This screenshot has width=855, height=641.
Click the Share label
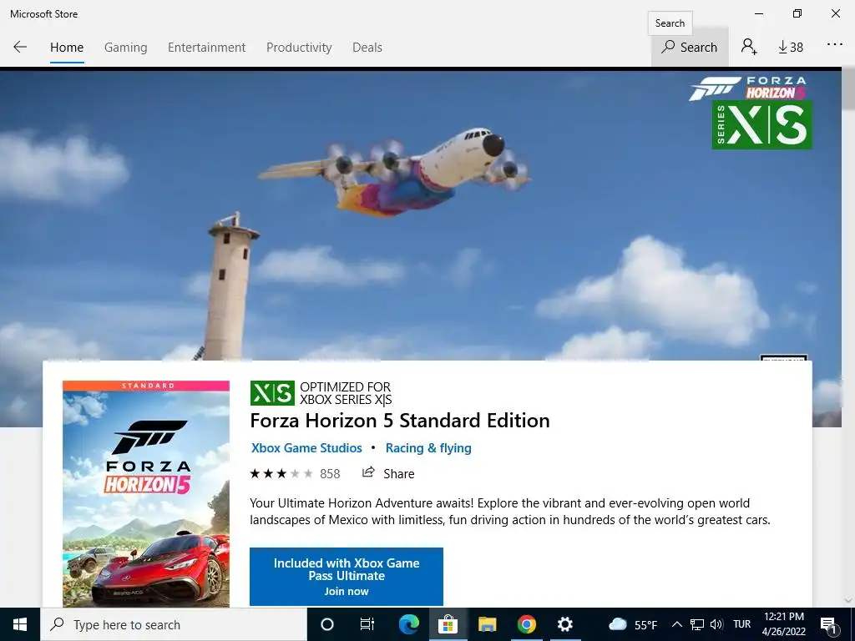pyautogui.click(x=398, y=474)
